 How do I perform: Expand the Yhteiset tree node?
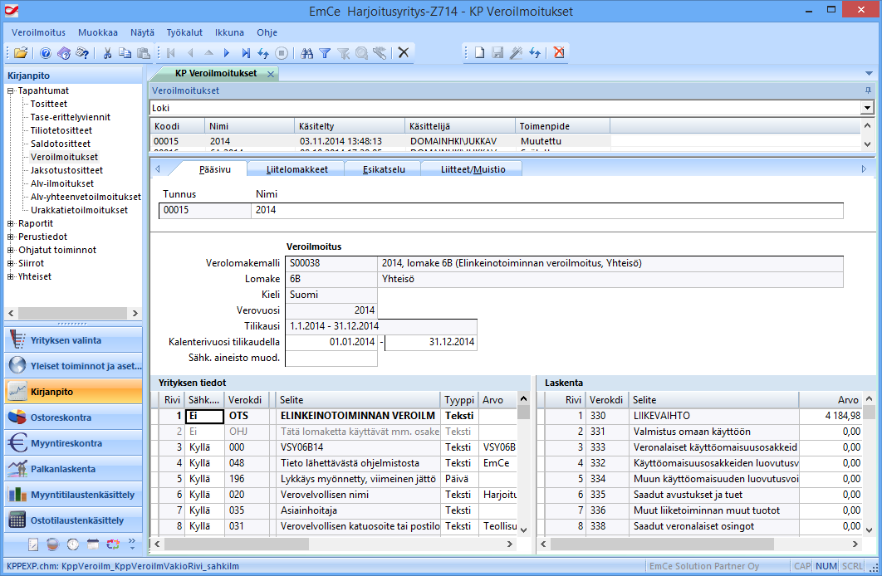pyautogui.click(x=10, y=276)
